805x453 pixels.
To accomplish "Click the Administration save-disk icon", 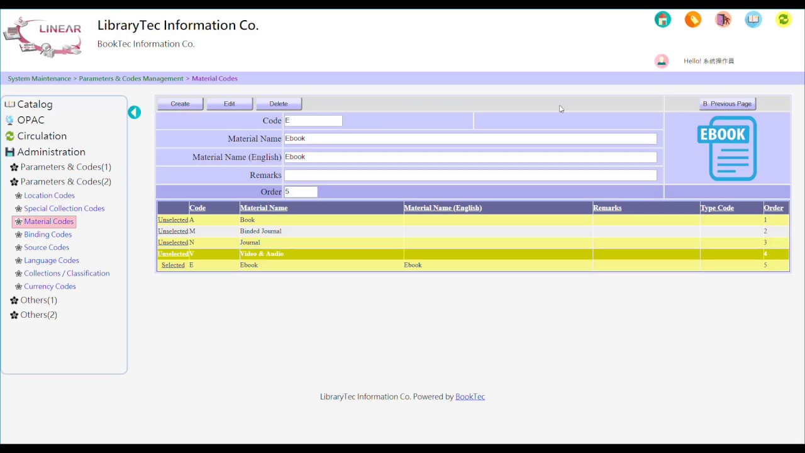I will pyautogui.click(x=9, y=152).
